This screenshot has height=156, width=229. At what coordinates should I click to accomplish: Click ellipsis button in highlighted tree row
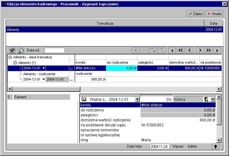tap(71, 68)
